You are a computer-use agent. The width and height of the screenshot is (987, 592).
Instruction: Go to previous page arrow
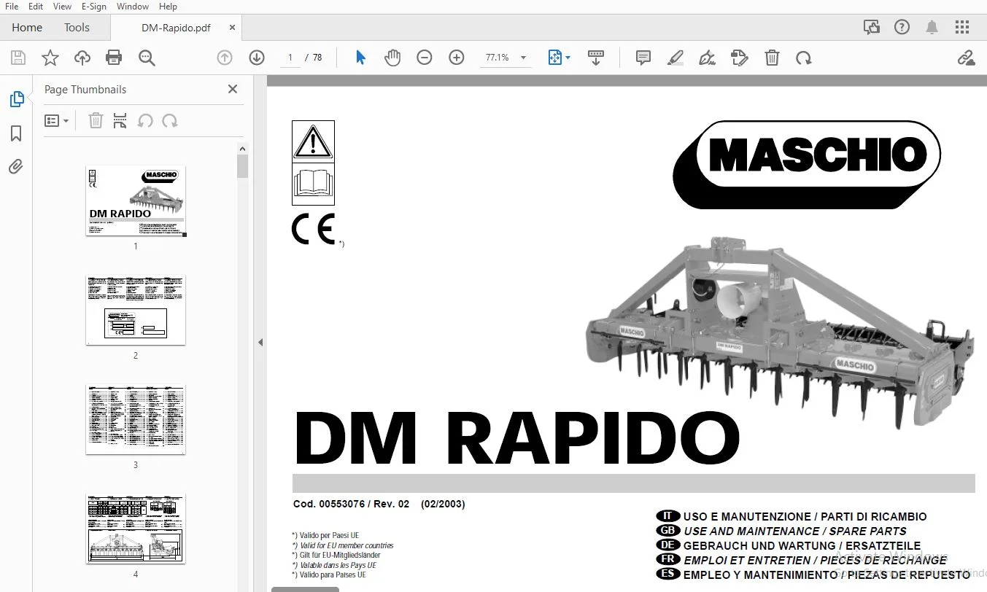225,58
